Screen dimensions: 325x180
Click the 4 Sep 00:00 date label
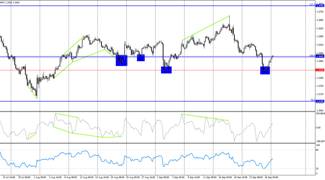pos(178,177)
